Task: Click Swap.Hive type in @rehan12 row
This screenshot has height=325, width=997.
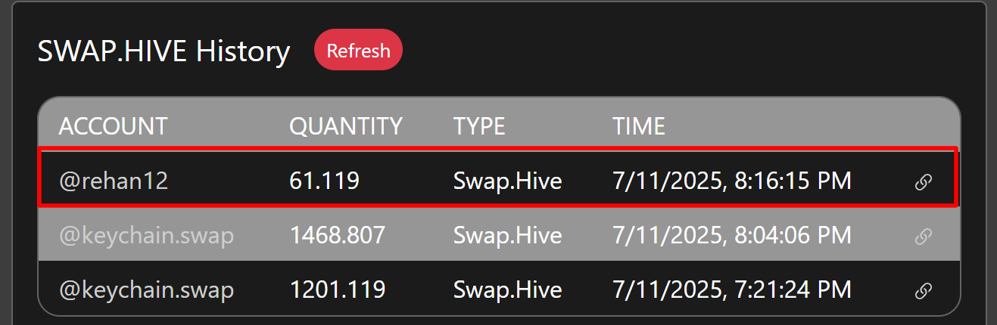Action: (x=508, y=181)
